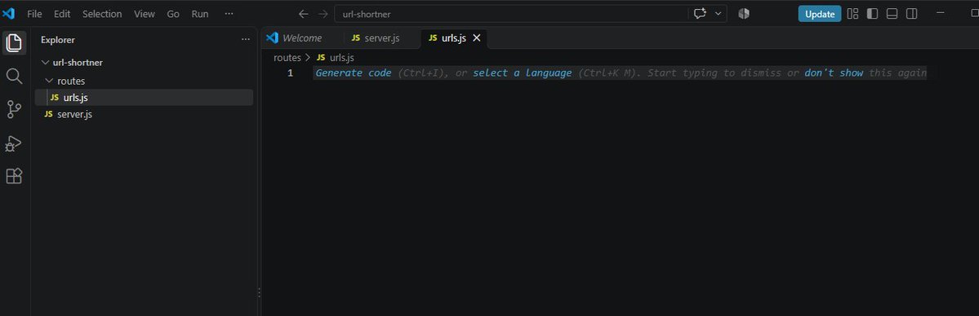
Task: Open the View menu
Action: pyautogui.click(x=145, y=14)
